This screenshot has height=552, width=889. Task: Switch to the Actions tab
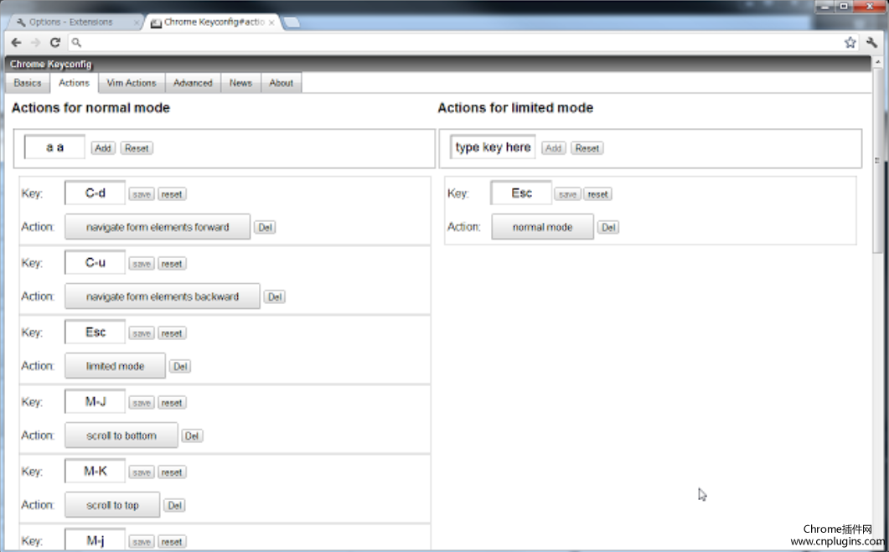pos(75,83)
